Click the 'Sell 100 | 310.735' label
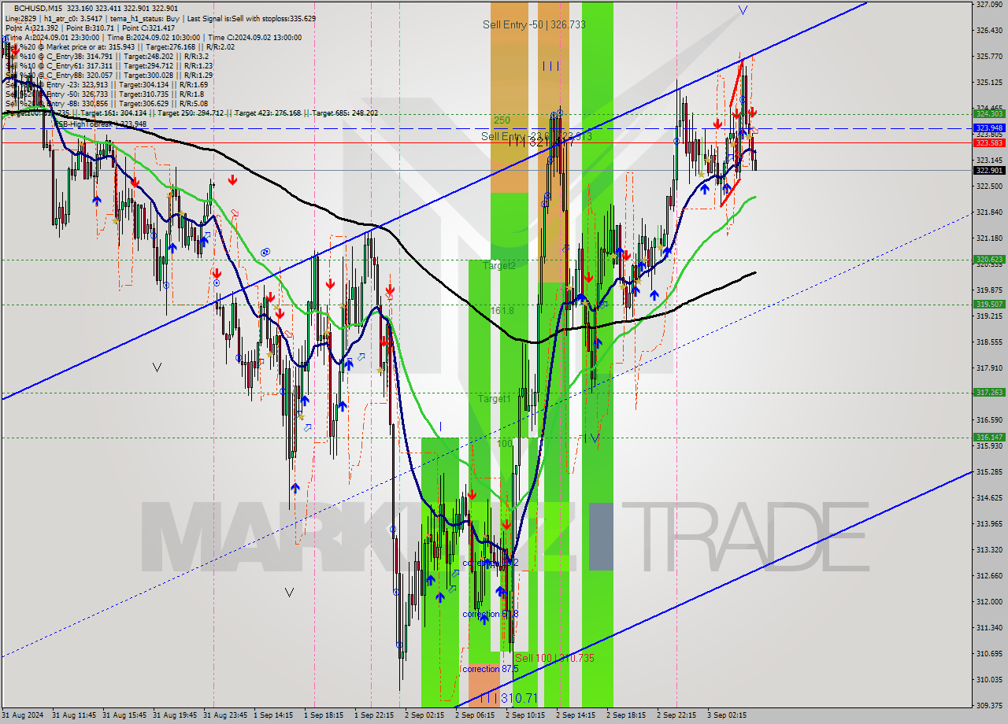This screenshot has width=1008, height=724. [554, 658]
